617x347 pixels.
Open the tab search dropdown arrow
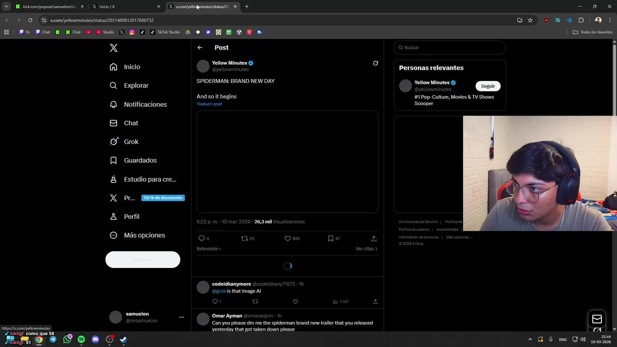pos(6,7)
